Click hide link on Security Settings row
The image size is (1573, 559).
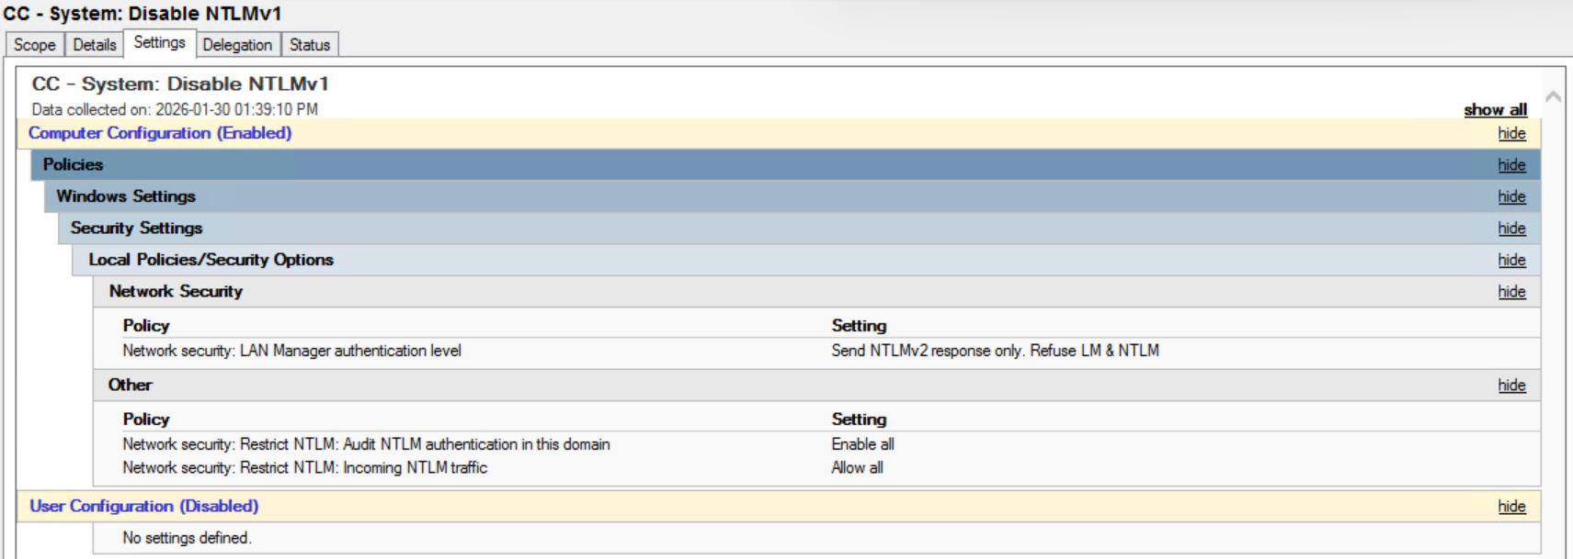click(1511, 229)
